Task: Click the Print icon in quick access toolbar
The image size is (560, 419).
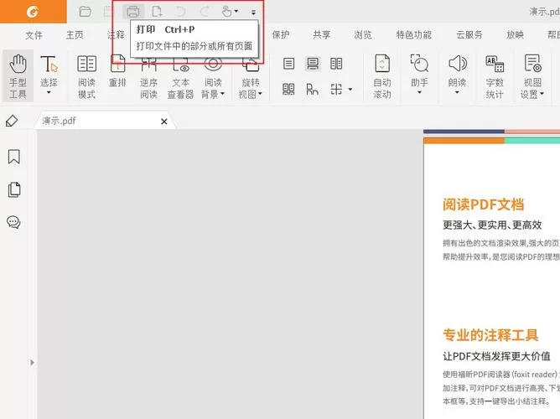Action: (x=133, y=12)
